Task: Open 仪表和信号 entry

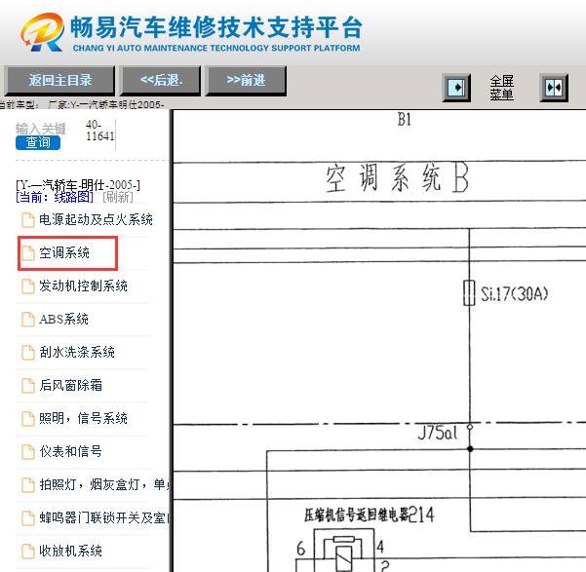Action: pyautogui.click(x=70, y=451)
